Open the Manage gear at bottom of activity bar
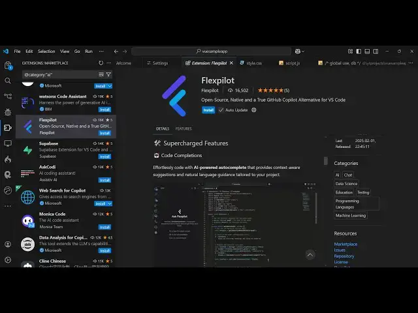The image size is (418, 313). 8,260
